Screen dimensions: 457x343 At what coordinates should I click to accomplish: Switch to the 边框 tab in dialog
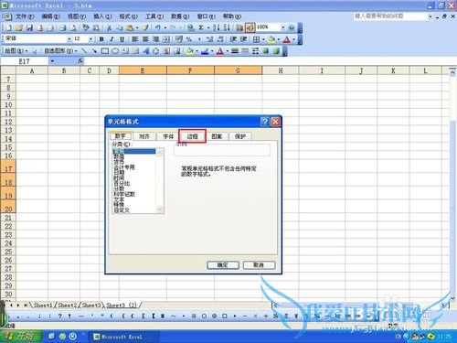tap(192, 136)
